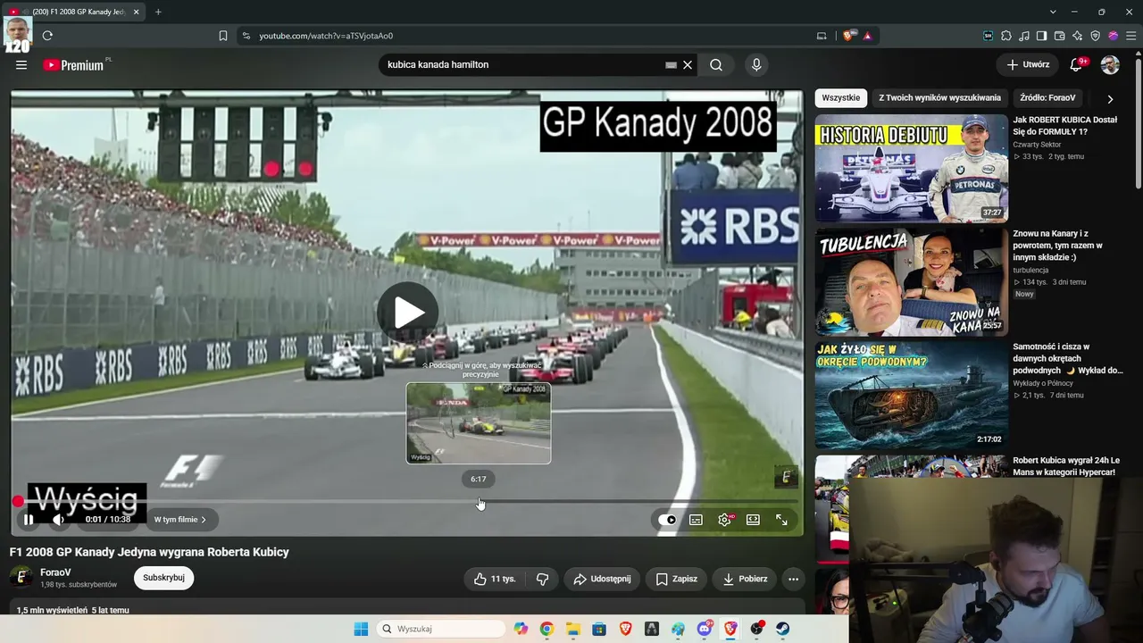The image size is (1143, 643).
Task: Click the Windows taskbar search box
Action: [x=440, y=629]
